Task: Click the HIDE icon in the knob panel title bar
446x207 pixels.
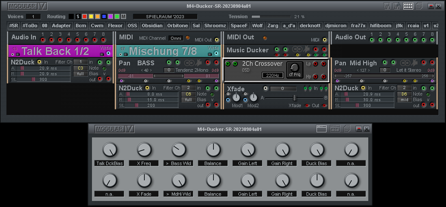Action: [x=335, y=129]
